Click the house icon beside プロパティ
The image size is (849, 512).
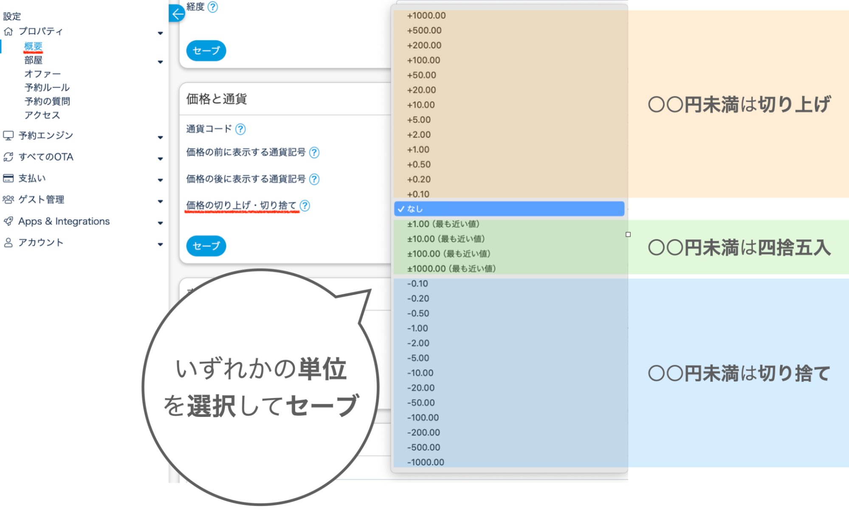tap(8, 31)
